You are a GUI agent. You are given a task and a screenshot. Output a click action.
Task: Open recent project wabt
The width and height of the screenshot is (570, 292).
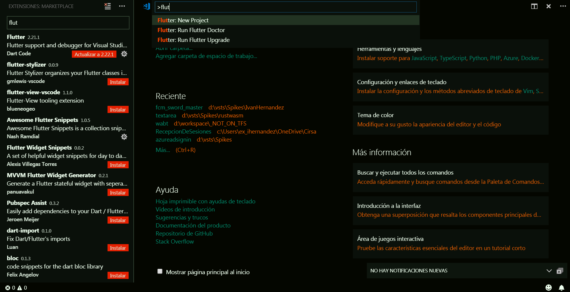(162, 123)
